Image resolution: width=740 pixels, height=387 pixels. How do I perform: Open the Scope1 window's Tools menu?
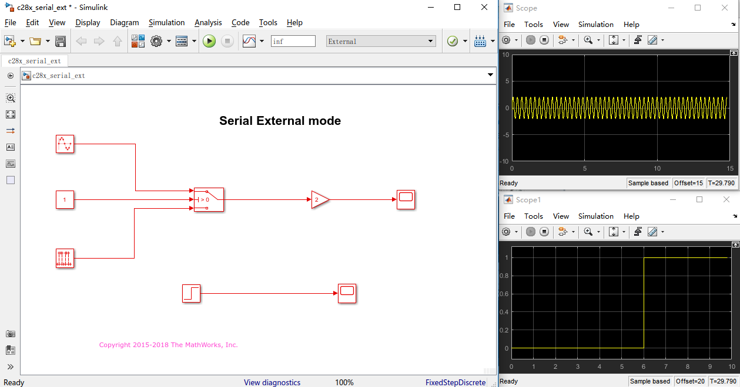point(534,216)
